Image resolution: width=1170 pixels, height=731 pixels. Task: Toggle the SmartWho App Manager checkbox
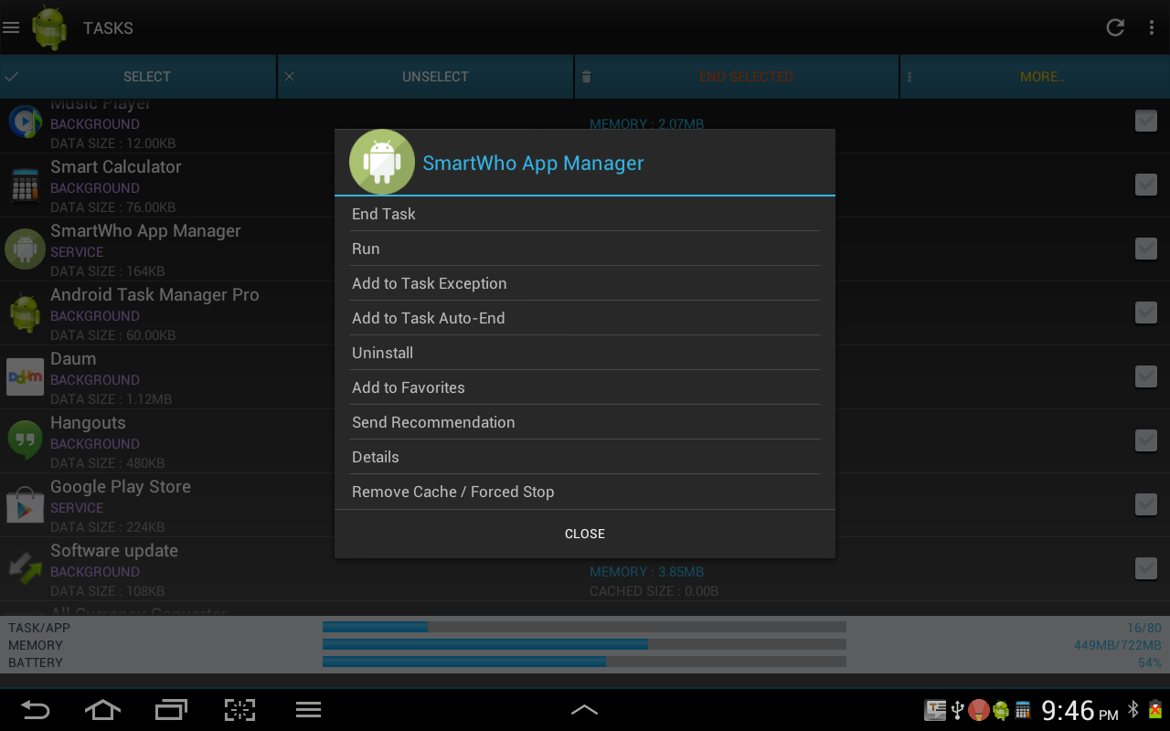[x=1146, y=249]
